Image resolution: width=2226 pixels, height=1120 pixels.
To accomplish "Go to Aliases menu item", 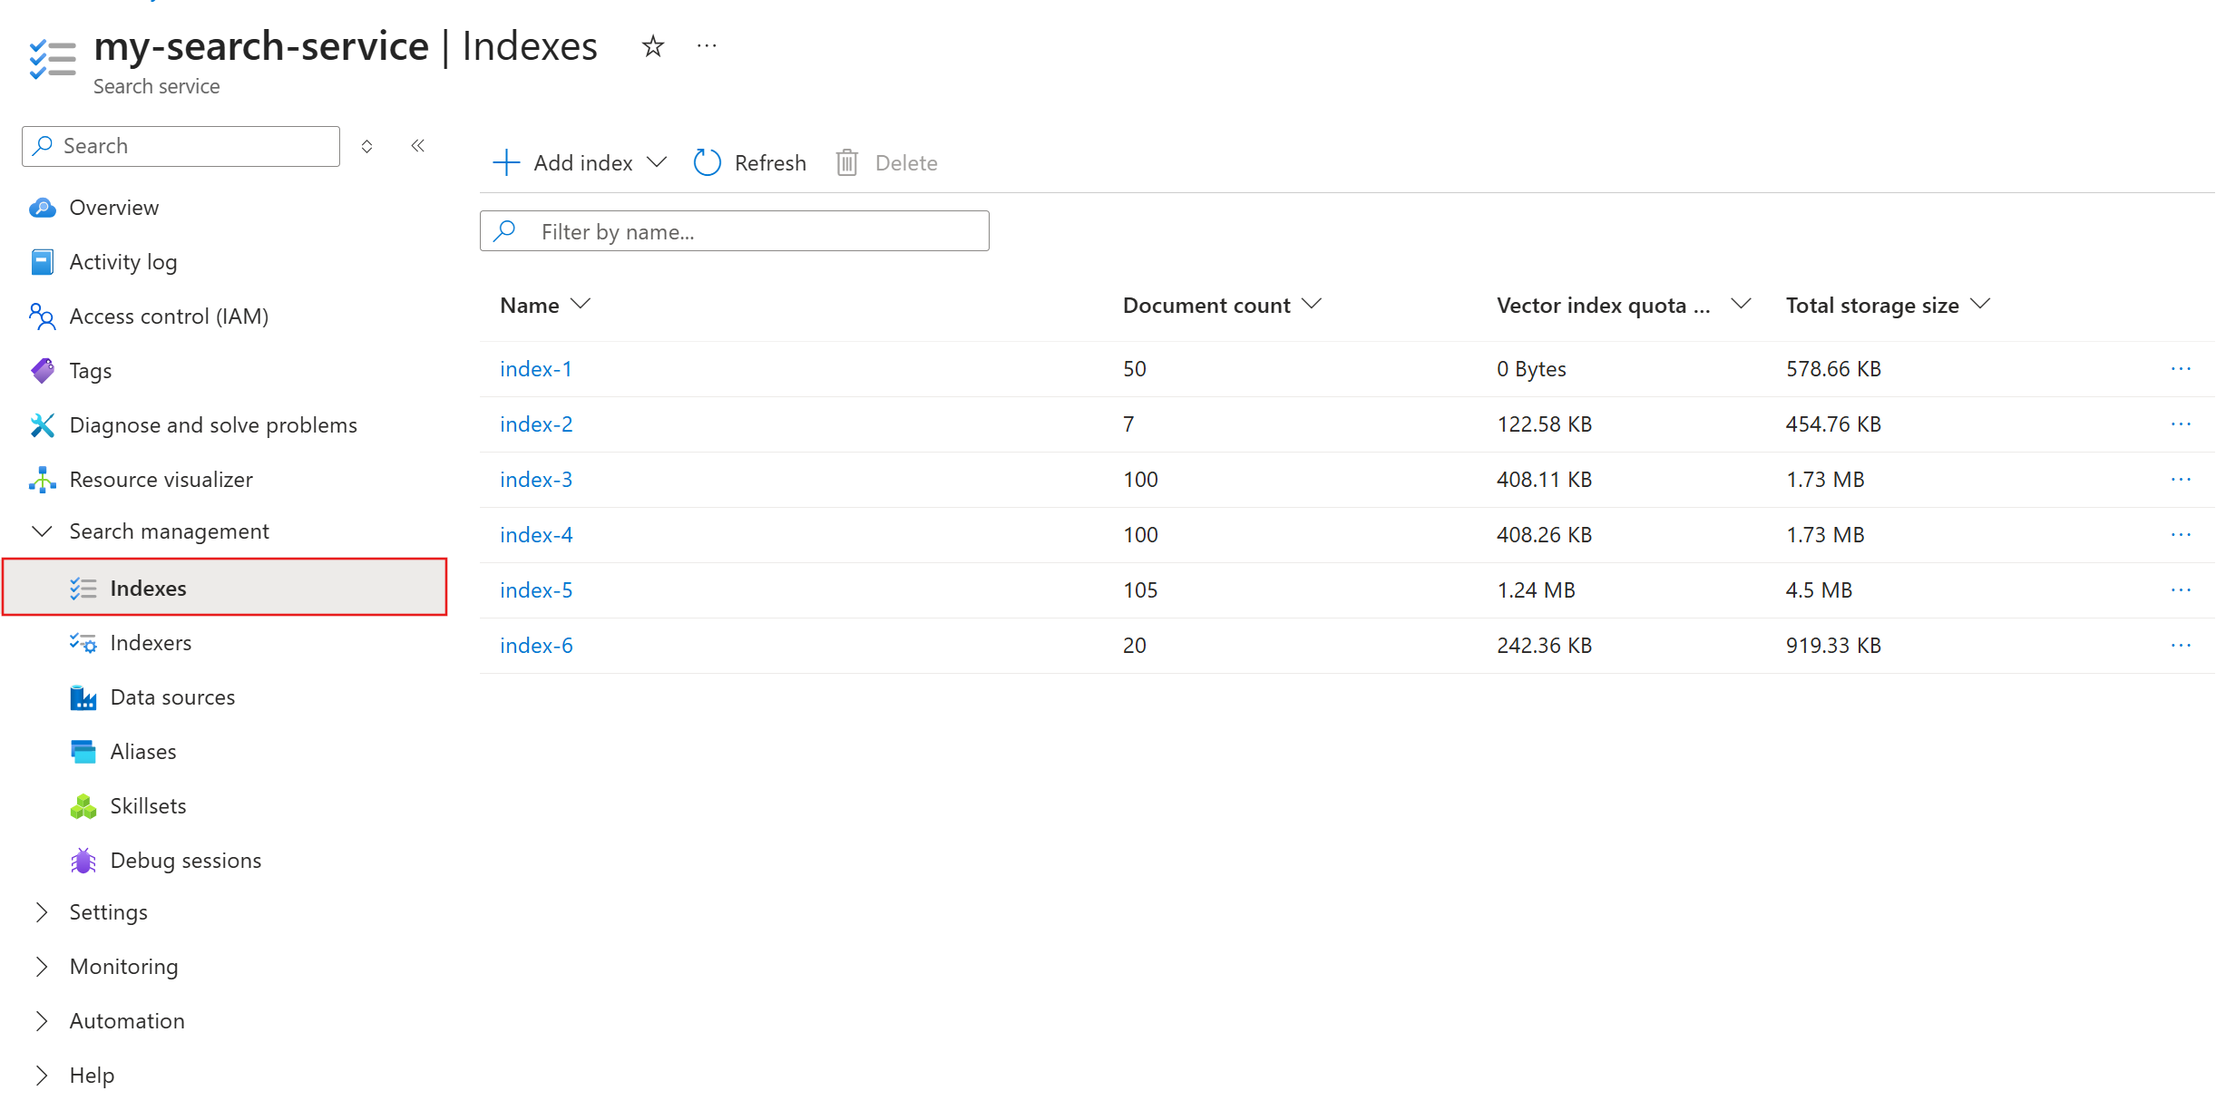I will (143, 752).
